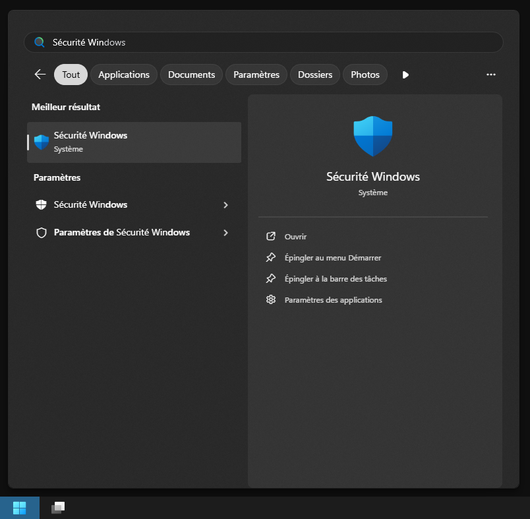Screen dimensions: 530x519
Task: Click the outline shield icon for Paramètres de Sécurité
Action: click(x=42, y=233)
